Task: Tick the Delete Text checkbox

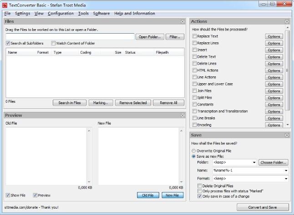Action: click(194, 56)
